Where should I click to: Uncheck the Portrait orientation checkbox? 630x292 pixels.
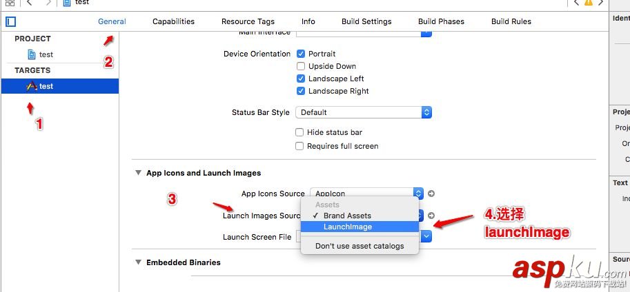pyautogui.click(x=301, y=54)
